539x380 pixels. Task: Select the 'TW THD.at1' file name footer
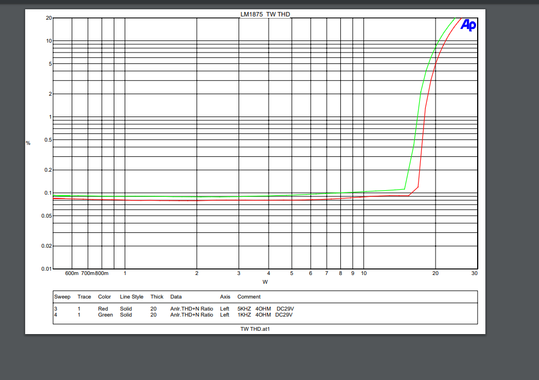click(255, 329)
